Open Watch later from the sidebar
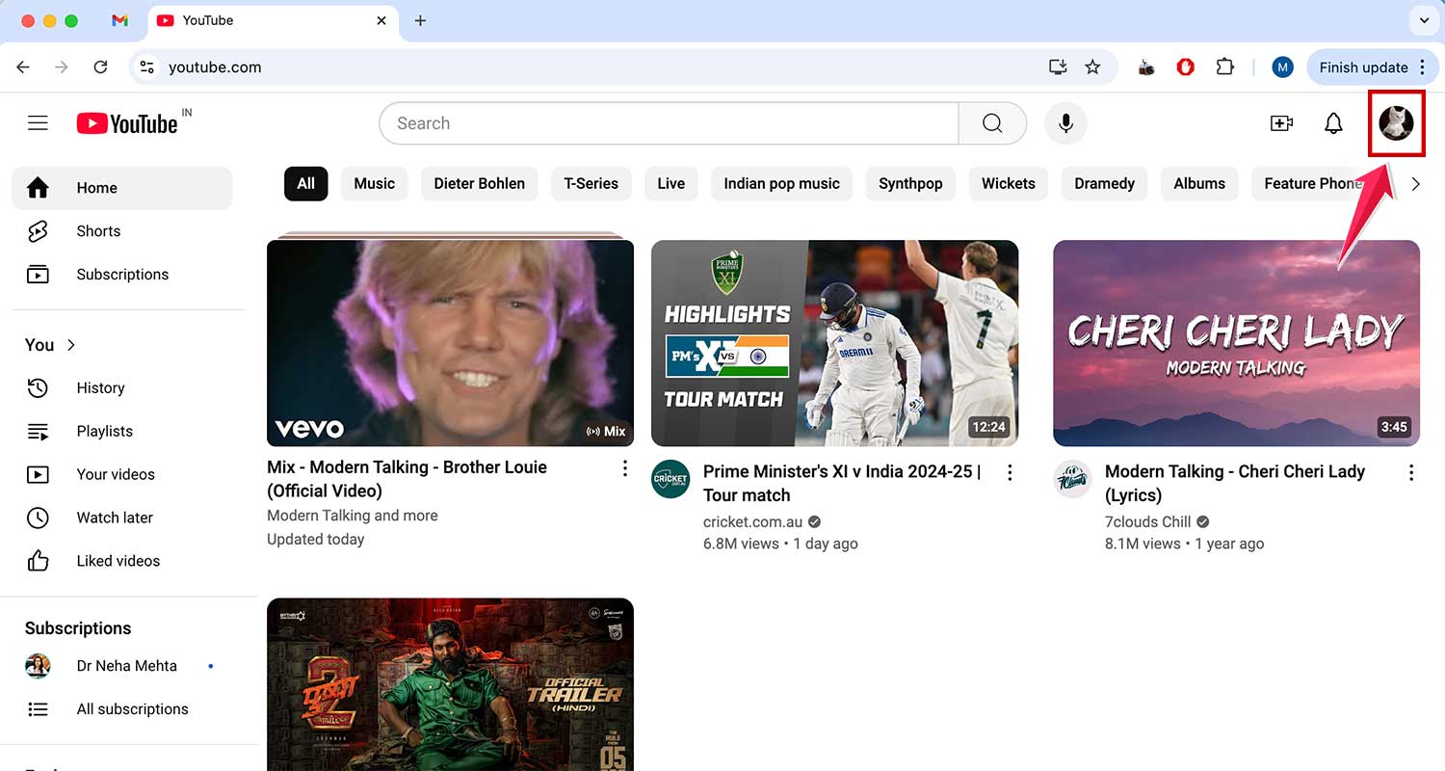 click(115, 518)
